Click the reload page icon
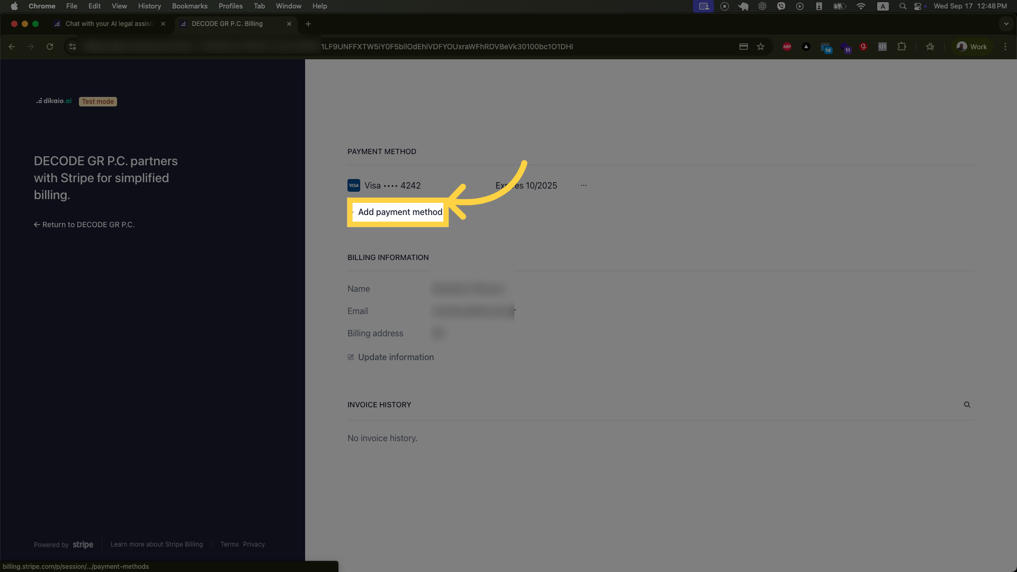Image resolution: width=1017 pixels, height=572 pixels. tap(49, 47)
